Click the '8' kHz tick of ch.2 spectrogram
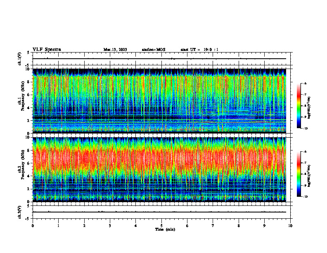 pyautogui.click(x=29, y=150)
